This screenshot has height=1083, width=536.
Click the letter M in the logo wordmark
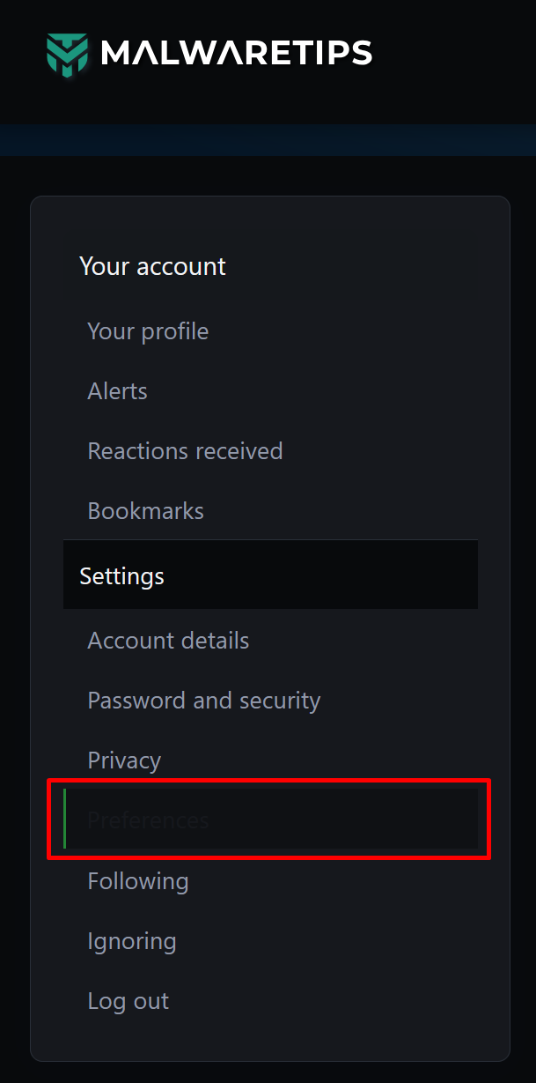117,54
